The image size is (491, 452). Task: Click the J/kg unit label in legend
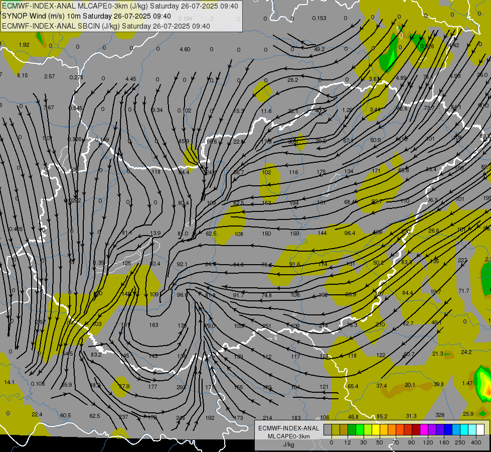288,444
